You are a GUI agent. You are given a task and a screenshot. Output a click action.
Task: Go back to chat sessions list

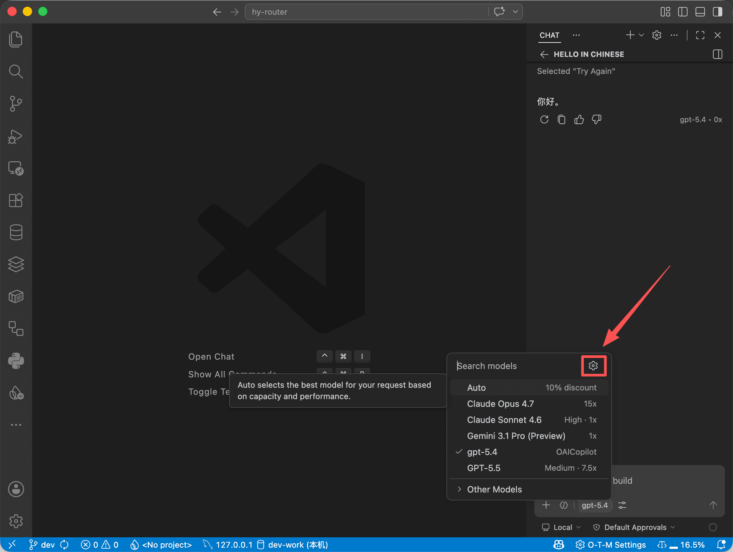coord(544,54)
